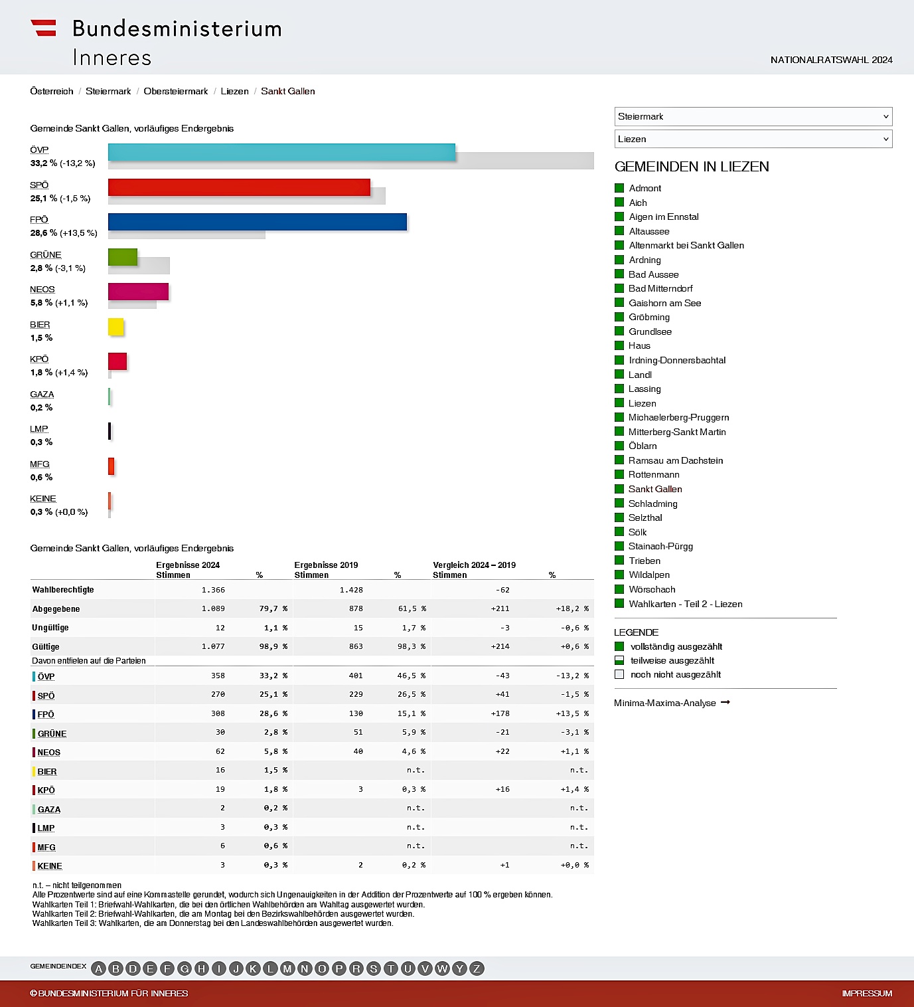
Task: Open the Steiermark state dropdown
Action: [753, 116]
